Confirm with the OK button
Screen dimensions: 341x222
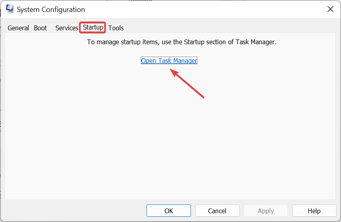[x=169, y=211]
